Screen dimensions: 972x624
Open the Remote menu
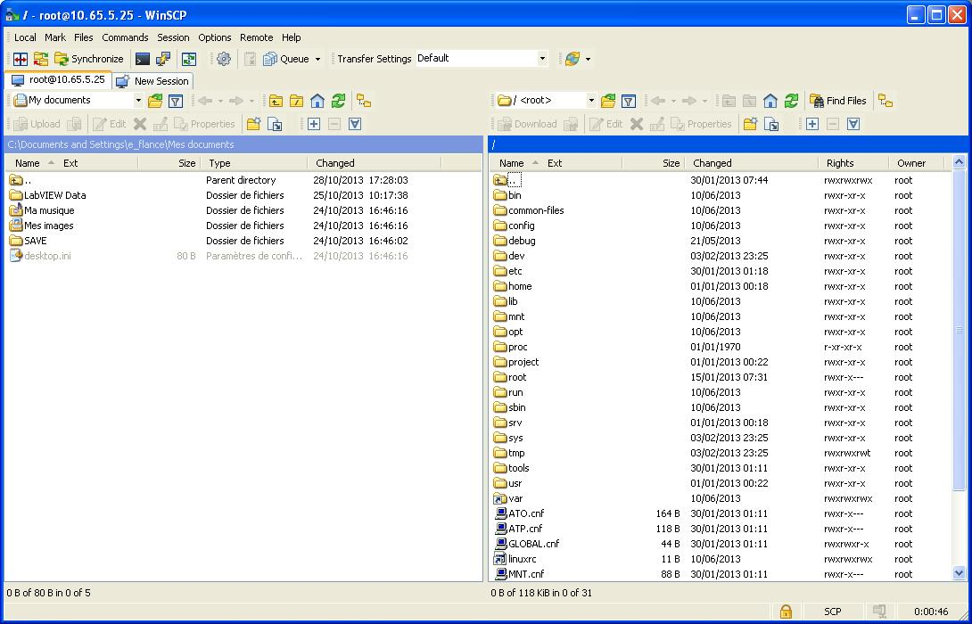point(257,37)
